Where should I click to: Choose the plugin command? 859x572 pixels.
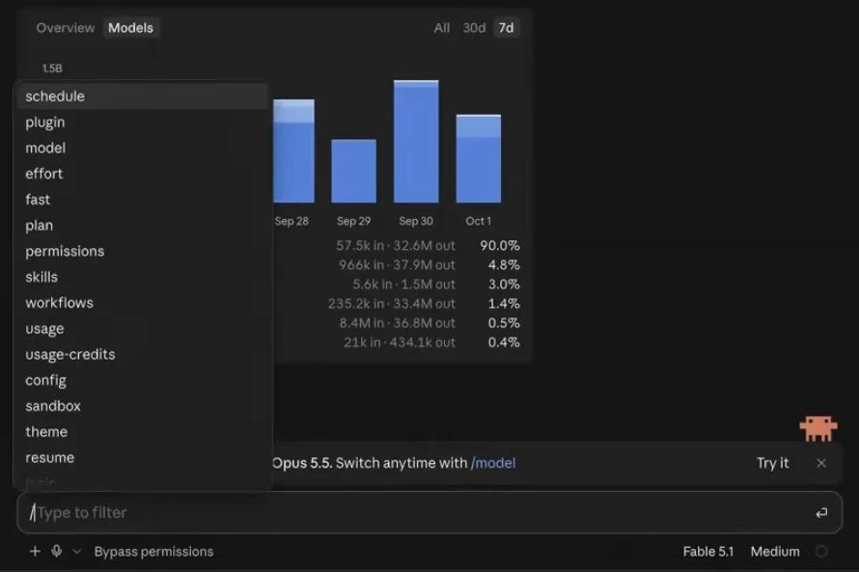[141, 123]
